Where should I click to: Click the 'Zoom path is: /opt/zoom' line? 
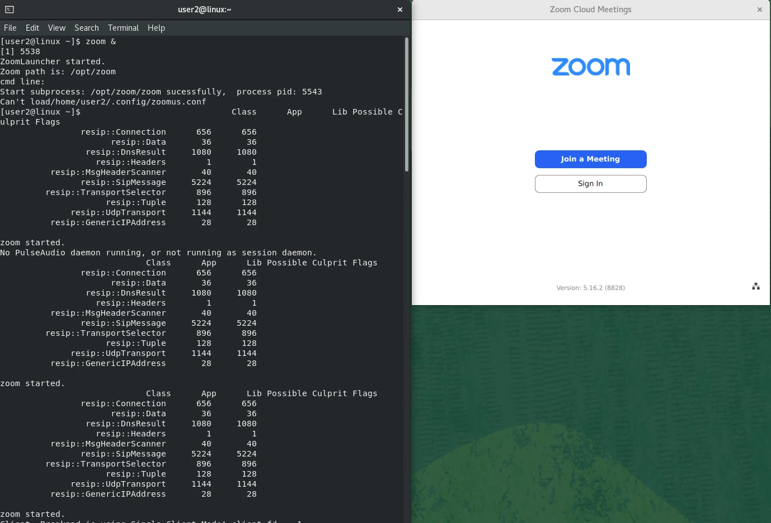tap(58, 72)
